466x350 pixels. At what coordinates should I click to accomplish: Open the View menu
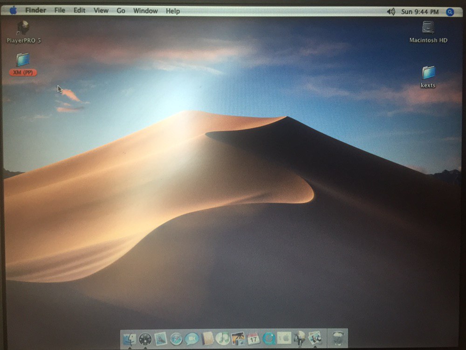click(x=101, y=10)
